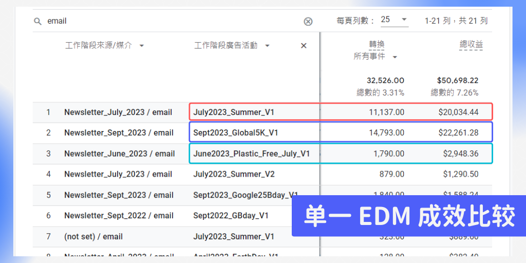526x263 pixels.
Task: Remove the 工作階段廣告活動 secondary dimension
Action: tap(304, 46)
